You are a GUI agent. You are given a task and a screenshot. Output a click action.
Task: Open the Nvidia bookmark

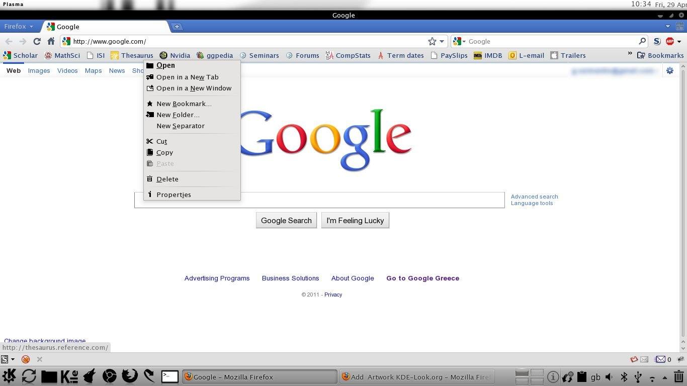pyautogui.click(x=175, y=55)
